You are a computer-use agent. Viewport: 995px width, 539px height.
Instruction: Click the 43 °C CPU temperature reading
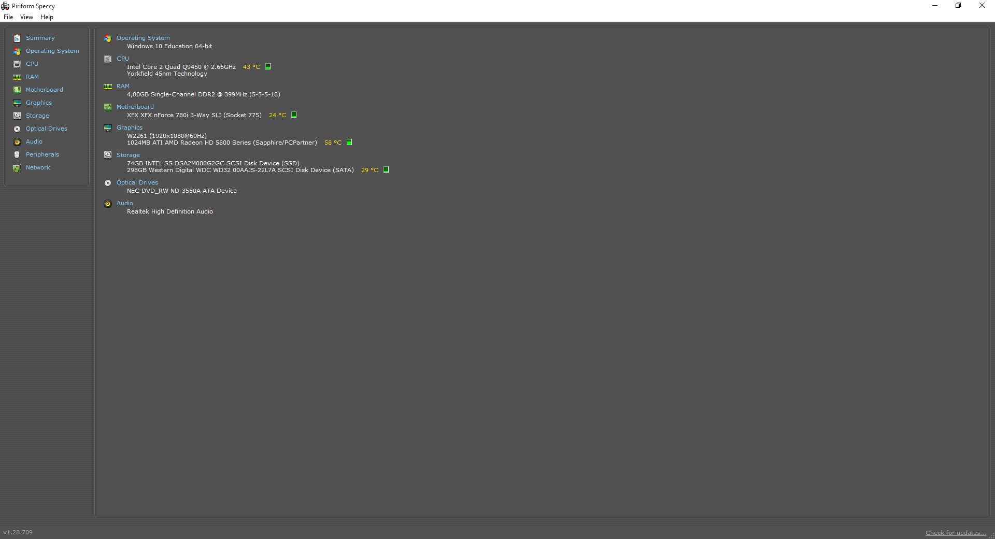click(251, 67)
